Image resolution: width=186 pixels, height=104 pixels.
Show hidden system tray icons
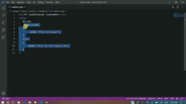143,103
